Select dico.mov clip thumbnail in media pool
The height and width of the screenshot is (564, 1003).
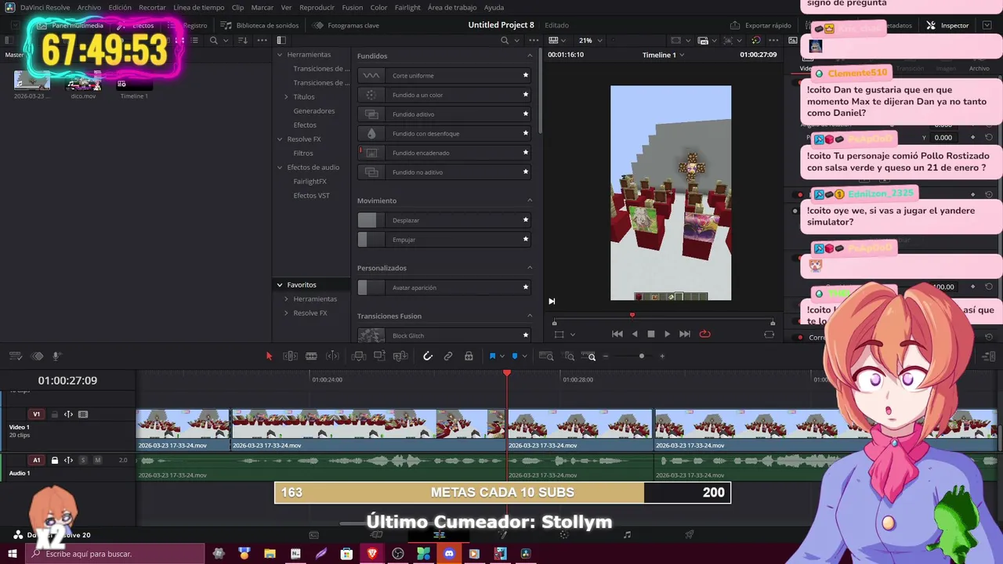click(84, 81)
